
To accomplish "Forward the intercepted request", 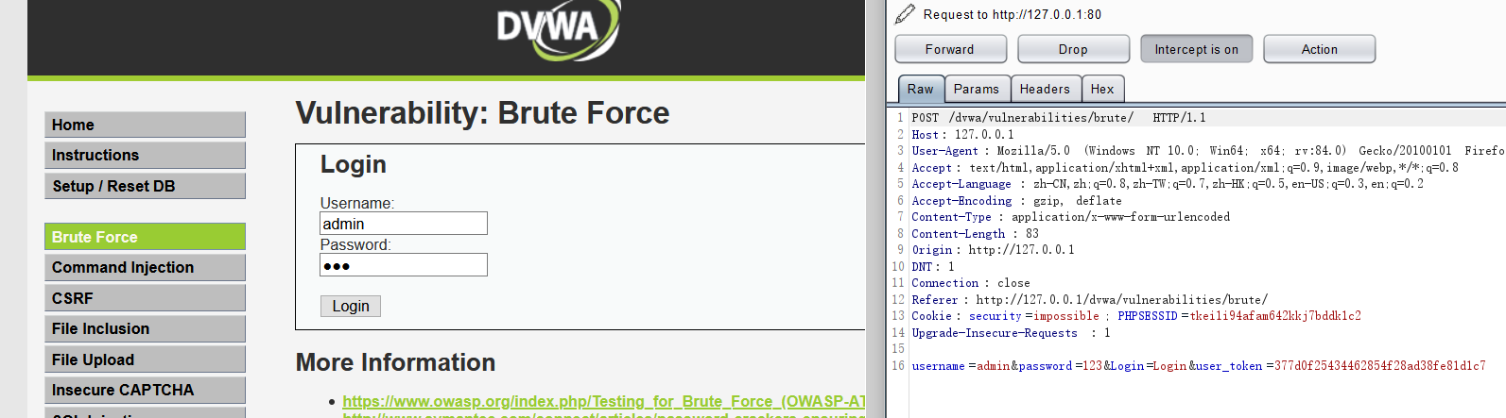I will coord(950,49).
